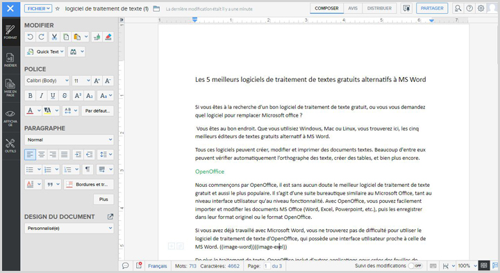Viewport: 500px width, 273px height.
Task: Click the Partager button
Action: (432, 8)
